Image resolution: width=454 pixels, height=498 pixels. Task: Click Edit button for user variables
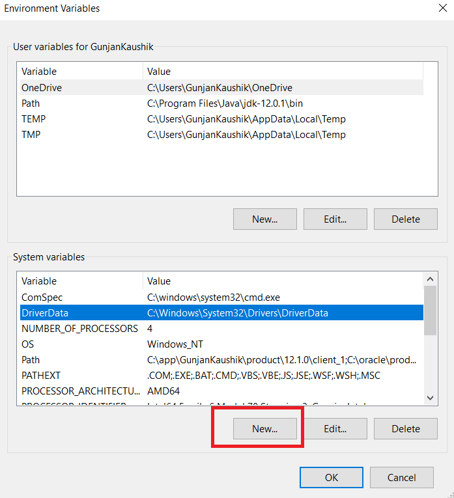[335, 219]
